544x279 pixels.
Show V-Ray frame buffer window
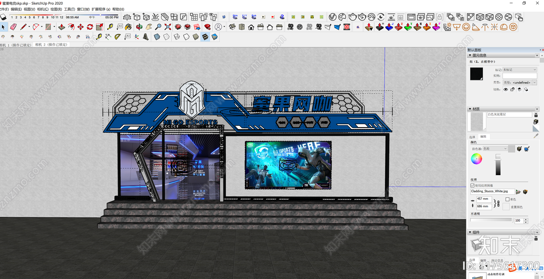(411, 17)
